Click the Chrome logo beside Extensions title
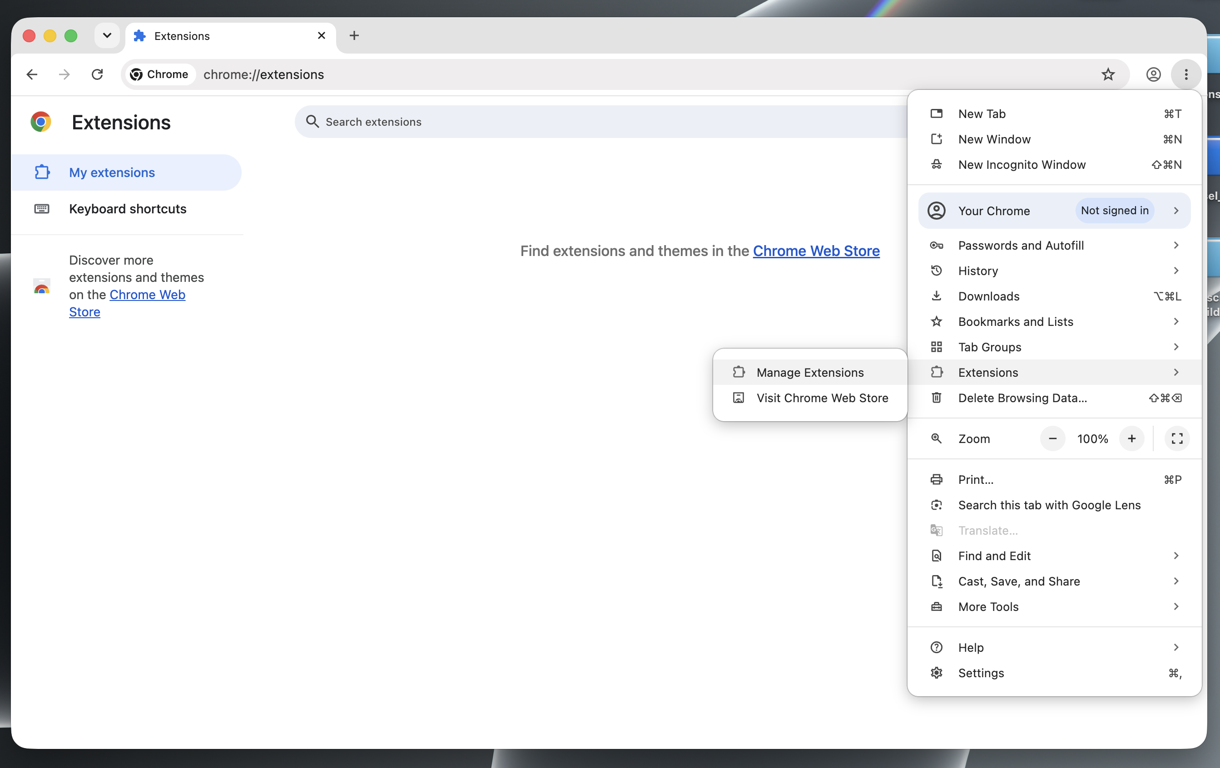Viewport: 1220px width, 768px height. point(41,122)
